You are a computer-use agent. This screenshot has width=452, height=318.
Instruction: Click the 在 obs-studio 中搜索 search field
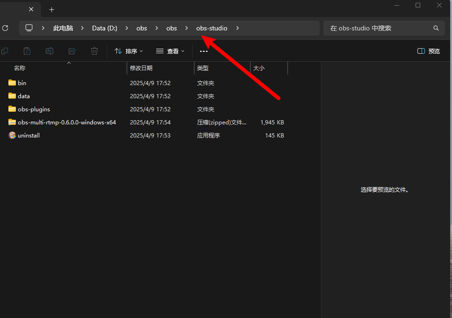pyautogui.click(x=379, y=28)
